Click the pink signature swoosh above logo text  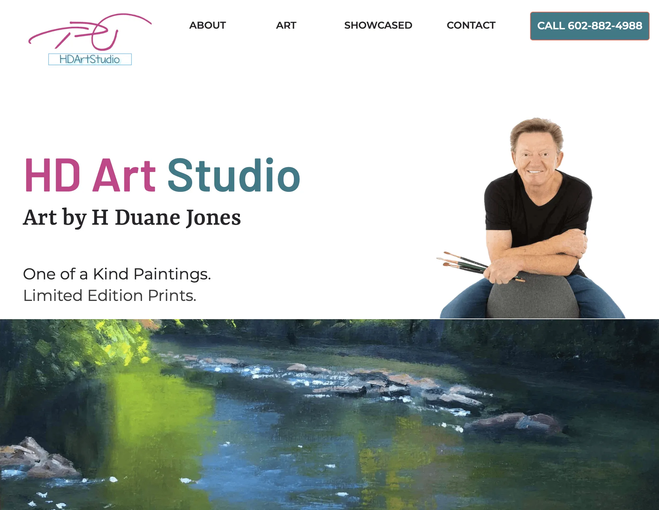point(90,32)
